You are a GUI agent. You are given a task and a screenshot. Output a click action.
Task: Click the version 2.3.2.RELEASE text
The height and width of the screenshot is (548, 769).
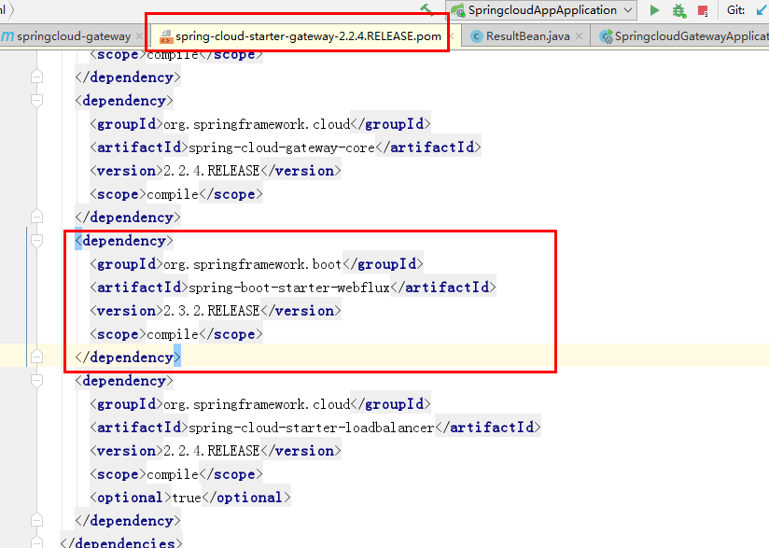pyautogui.click(x=211, y=311)
